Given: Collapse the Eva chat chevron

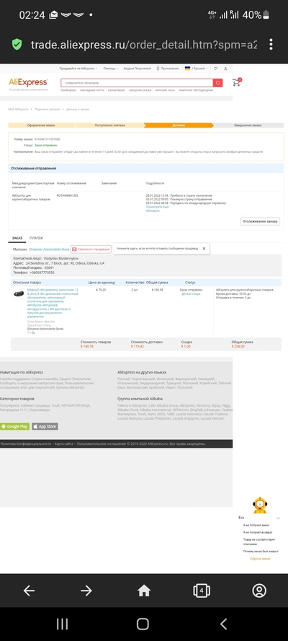Looking at the screenshot, I should pyautogui.click(x=278, y=518).
